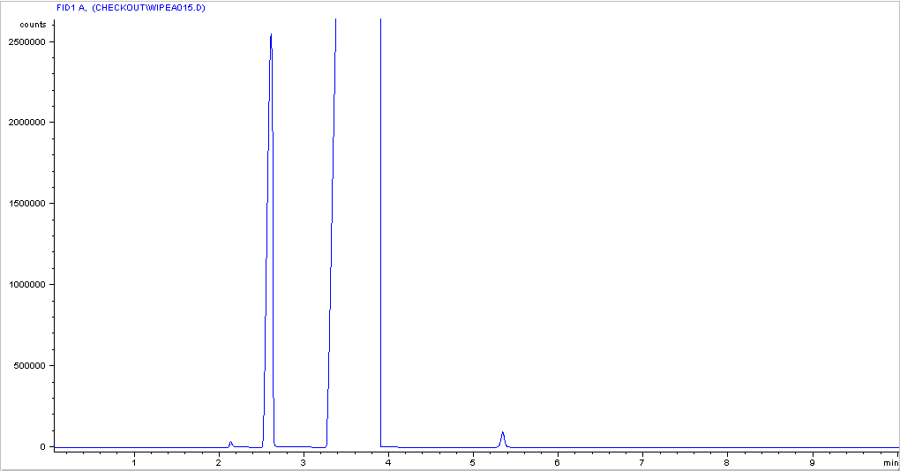Click the 0 y-axis value
The height and width of the screenshot is (471, 900).
[x=43, y=447]
